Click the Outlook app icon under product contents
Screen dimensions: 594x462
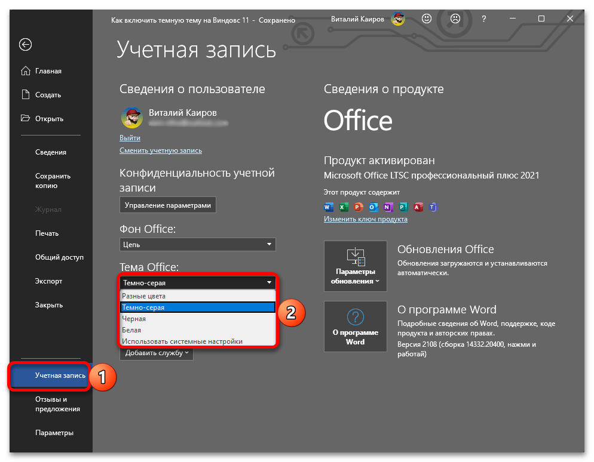click(x=373, y=207)
